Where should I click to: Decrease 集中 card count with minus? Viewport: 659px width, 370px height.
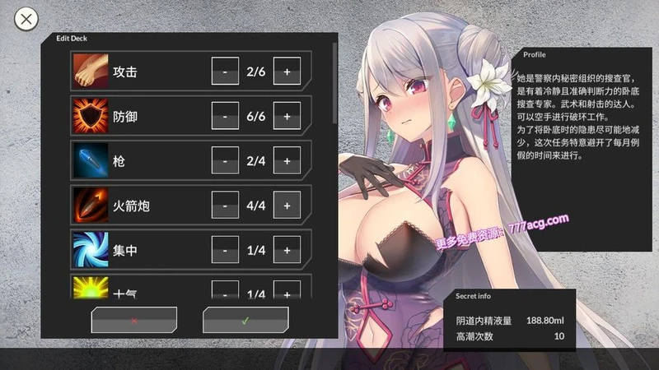[225, 250]
